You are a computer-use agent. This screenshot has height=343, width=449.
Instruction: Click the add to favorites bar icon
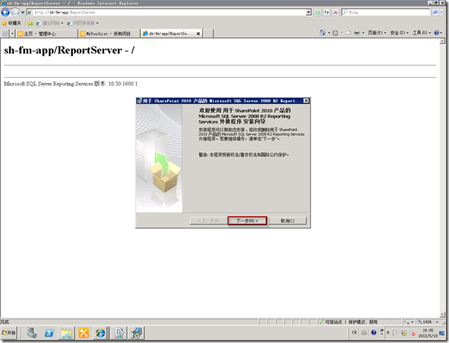point(30,23)
